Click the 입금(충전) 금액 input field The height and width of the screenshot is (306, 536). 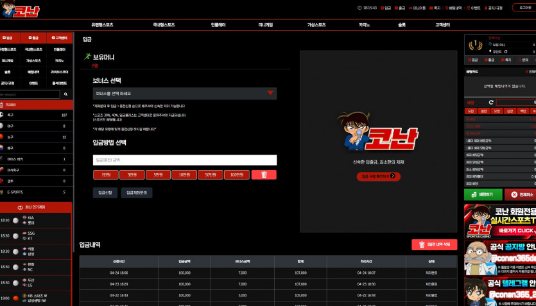pos(185,160)
